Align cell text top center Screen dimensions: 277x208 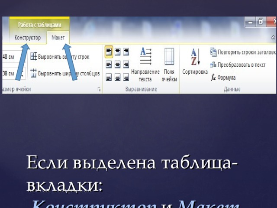pos(117,52)
